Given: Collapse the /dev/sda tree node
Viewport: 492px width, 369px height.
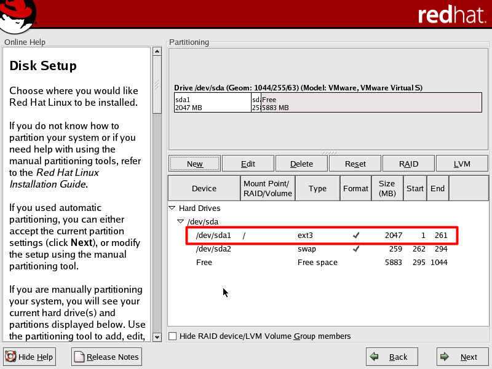Looking at the screenshot, I should 180,221.
